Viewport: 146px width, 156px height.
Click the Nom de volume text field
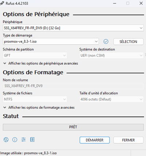(x=73, y=86)
